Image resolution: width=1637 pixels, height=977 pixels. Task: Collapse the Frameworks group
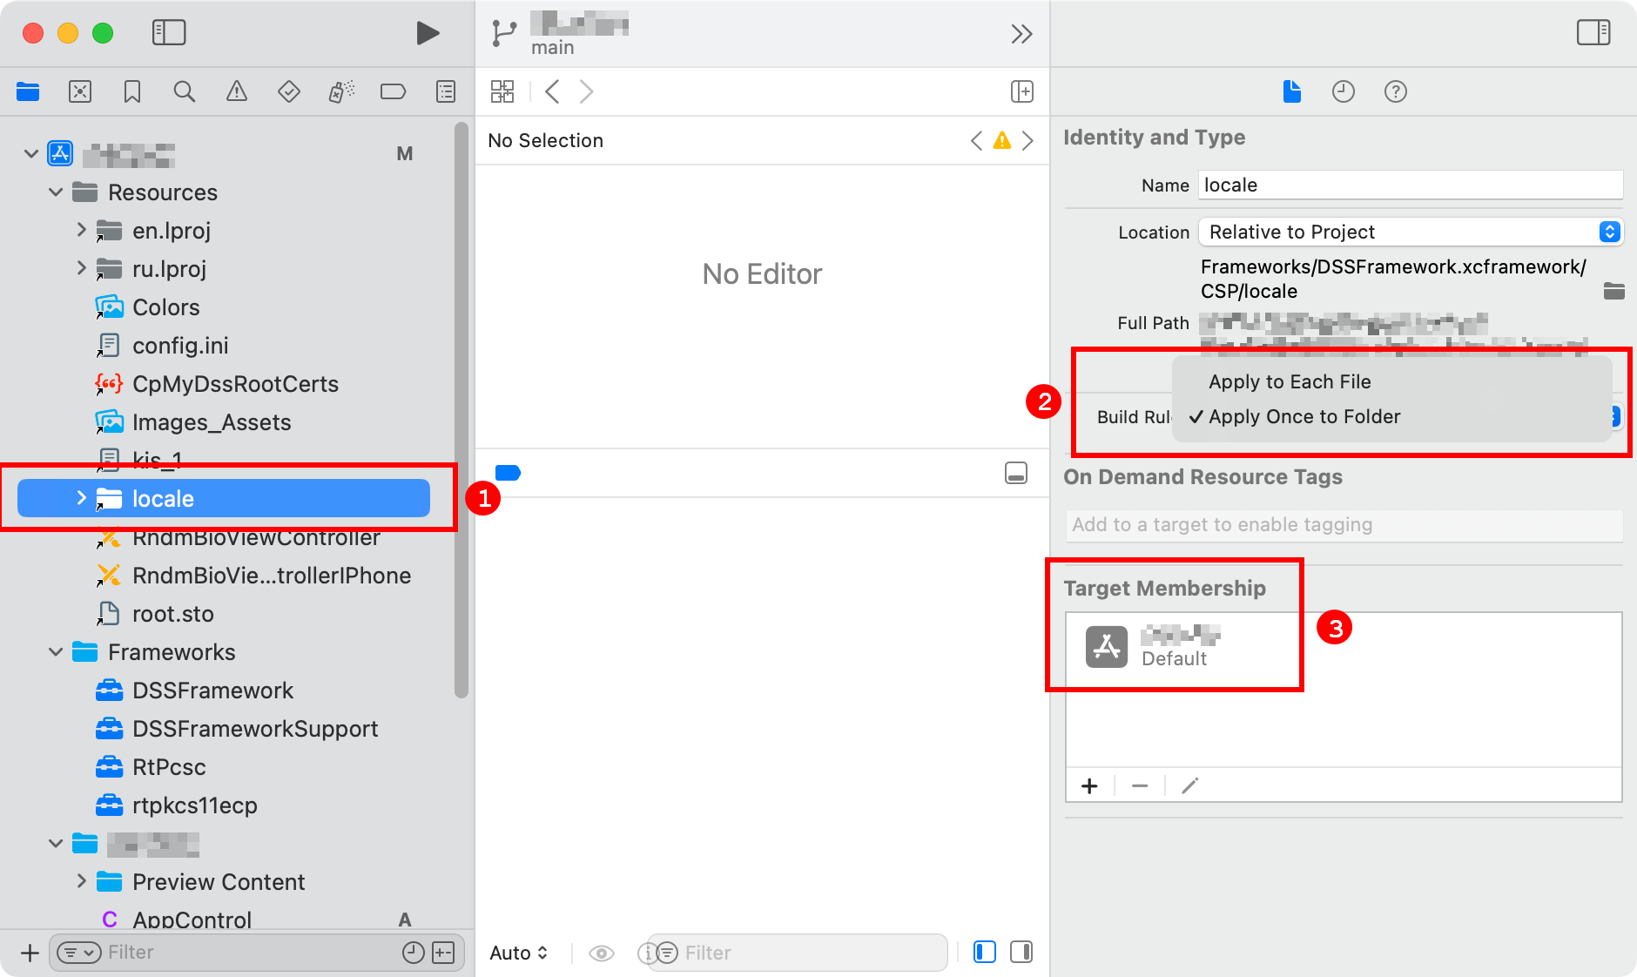click(56, 652)
